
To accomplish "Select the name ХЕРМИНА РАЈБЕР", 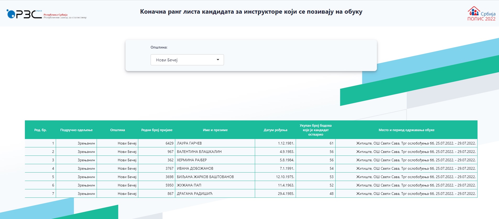I will [x=192, y=160].
